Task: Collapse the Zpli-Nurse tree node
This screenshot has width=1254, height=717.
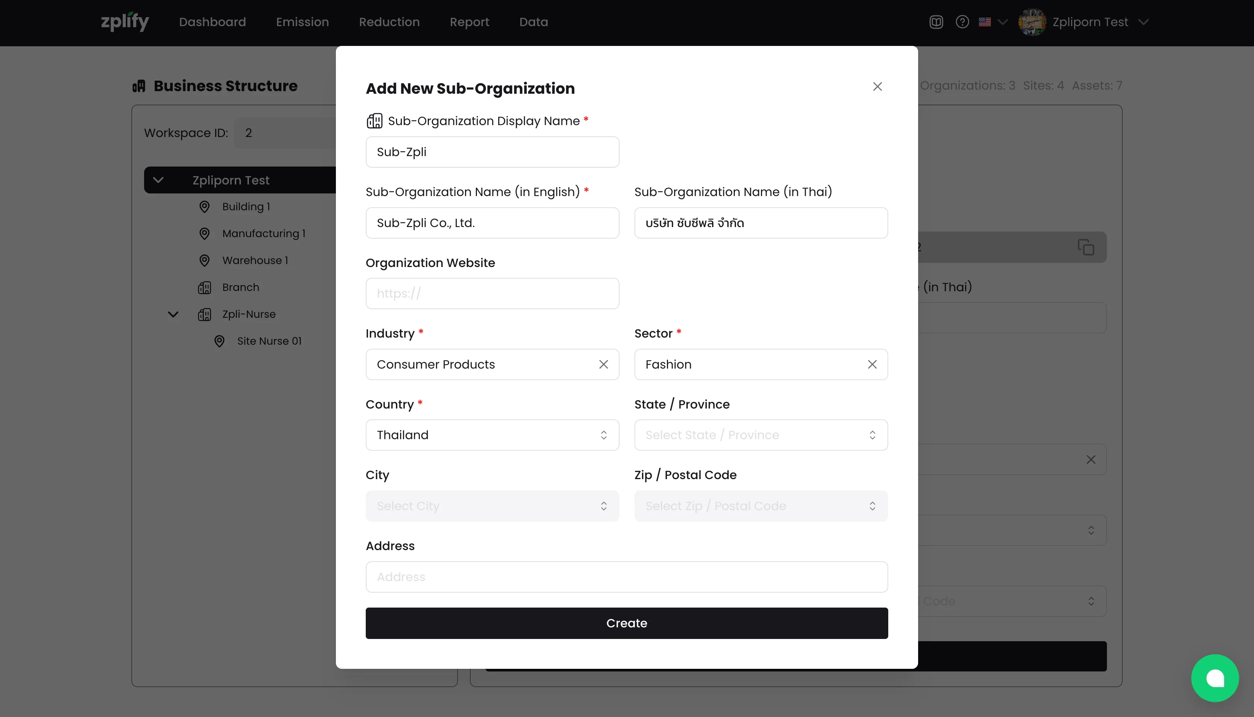Action: 173,314
